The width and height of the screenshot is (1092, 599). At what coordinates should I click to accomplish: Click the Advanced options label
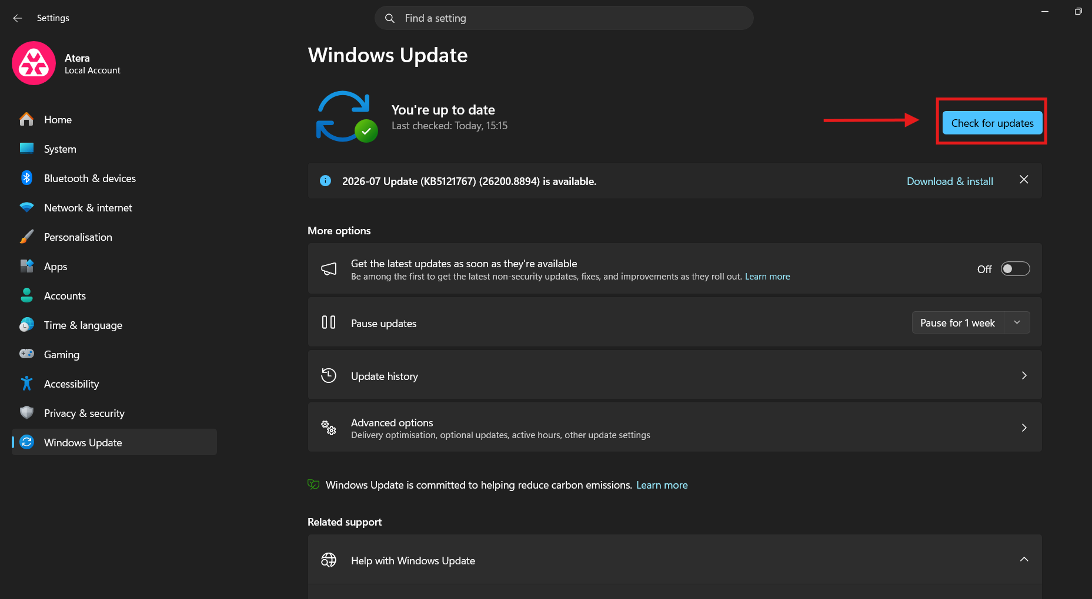click(x=392, y=422)
